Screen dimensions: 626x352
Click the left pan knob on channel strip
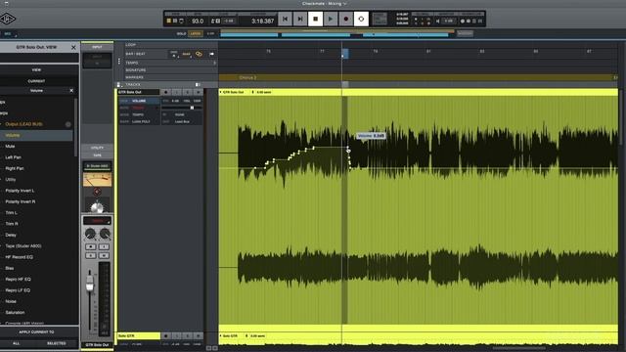(x=90, y=234)
